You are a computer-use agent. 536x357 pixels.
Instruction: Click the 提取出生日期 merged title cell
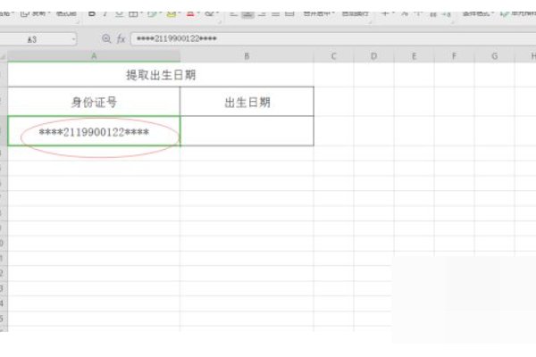(161, 74)
